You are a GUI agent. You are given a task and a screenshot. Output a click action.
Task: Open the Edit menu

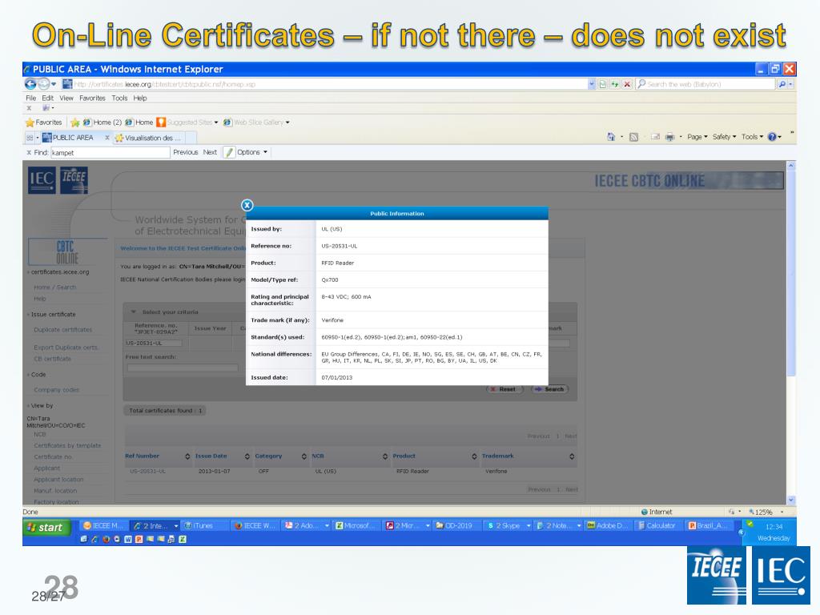point(47,98)
